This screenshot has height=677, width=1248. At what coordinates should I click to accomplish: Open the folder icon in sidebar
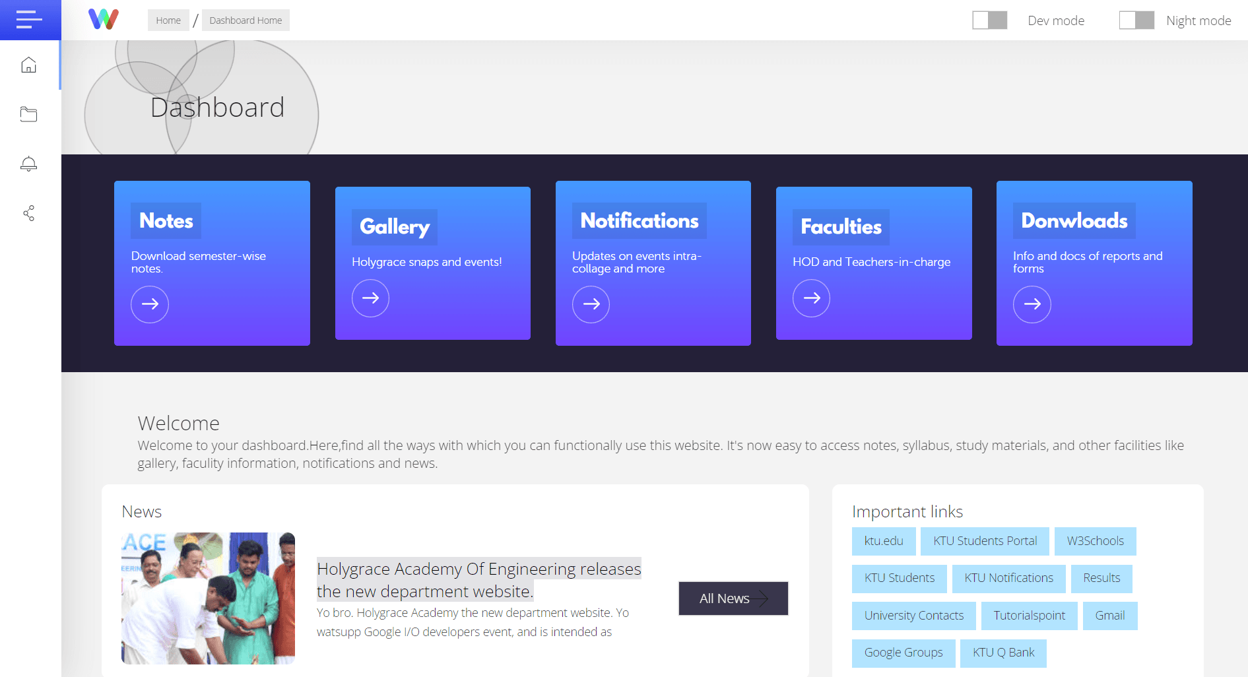[28, 114]
